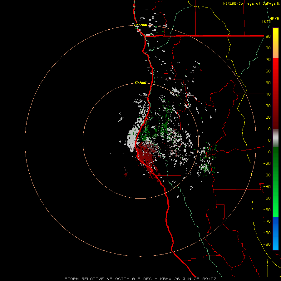Click the STORM RELATIVE VELOCITY caption text
The height and width of the screenshot is (281, 281).
click(97, 279)
